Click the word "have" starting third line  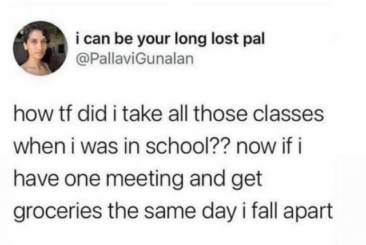pos(35,179)
